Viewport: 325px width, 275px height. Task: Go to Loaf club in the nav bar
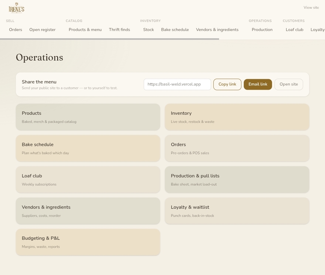point(295,30)
